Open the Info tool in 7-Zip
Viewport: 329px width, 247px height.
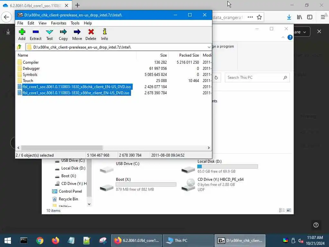click(104, 34)
